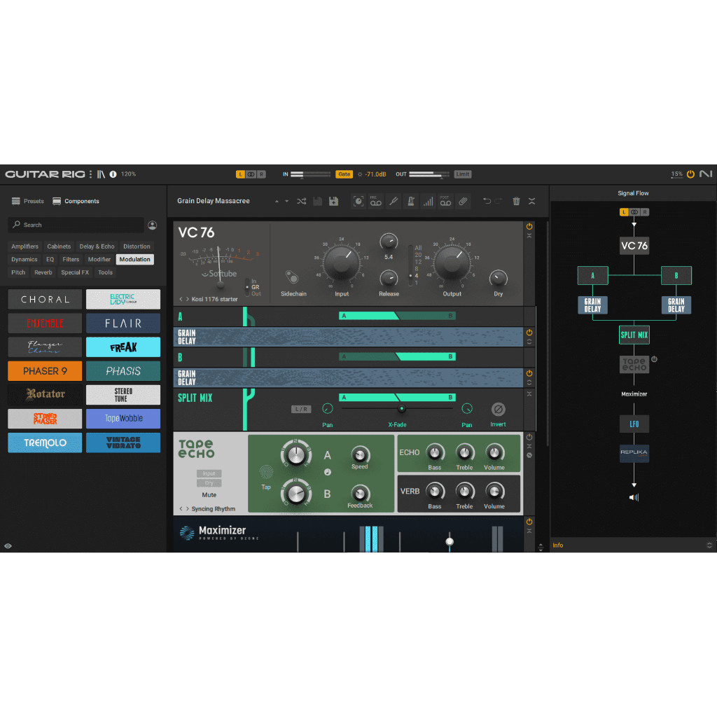
Task: Select the Split Mix block in Signal Flow
Action: coord(634,335)
